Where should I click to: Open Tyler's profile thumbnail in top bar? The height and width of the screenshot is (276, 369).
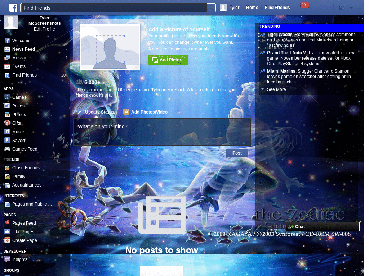click(223, 8)
